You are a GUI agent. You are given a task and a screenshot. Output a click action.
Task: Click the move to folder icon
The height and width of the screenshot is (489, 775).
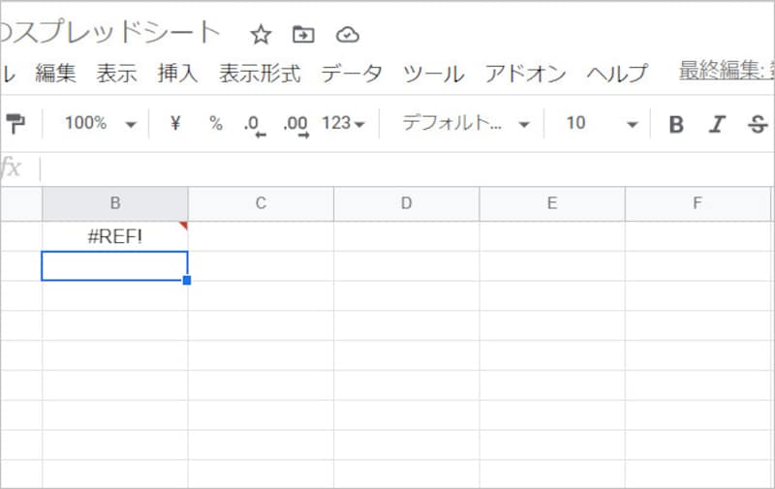(x=303, y=35)
